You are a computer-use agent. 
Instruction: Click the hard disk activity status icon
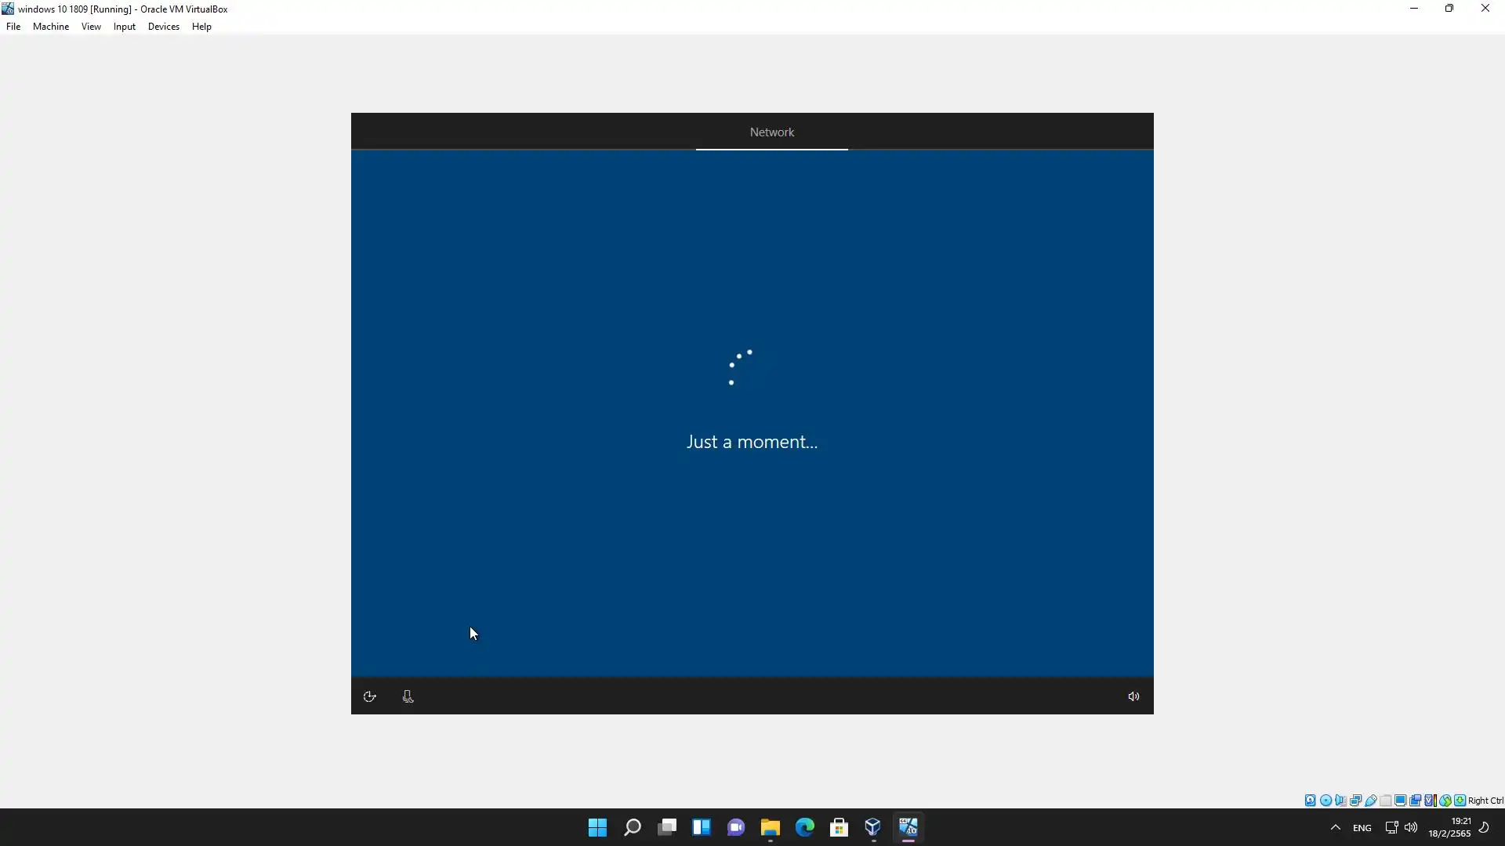(1310, 801)
